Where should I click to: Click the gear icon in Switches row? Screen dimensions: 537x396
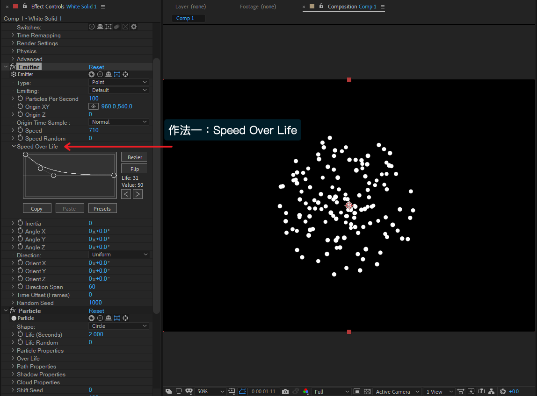134,27
